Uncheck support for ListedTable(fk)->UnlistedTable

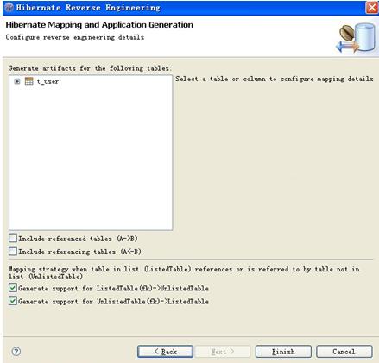[x=13, y=288]
